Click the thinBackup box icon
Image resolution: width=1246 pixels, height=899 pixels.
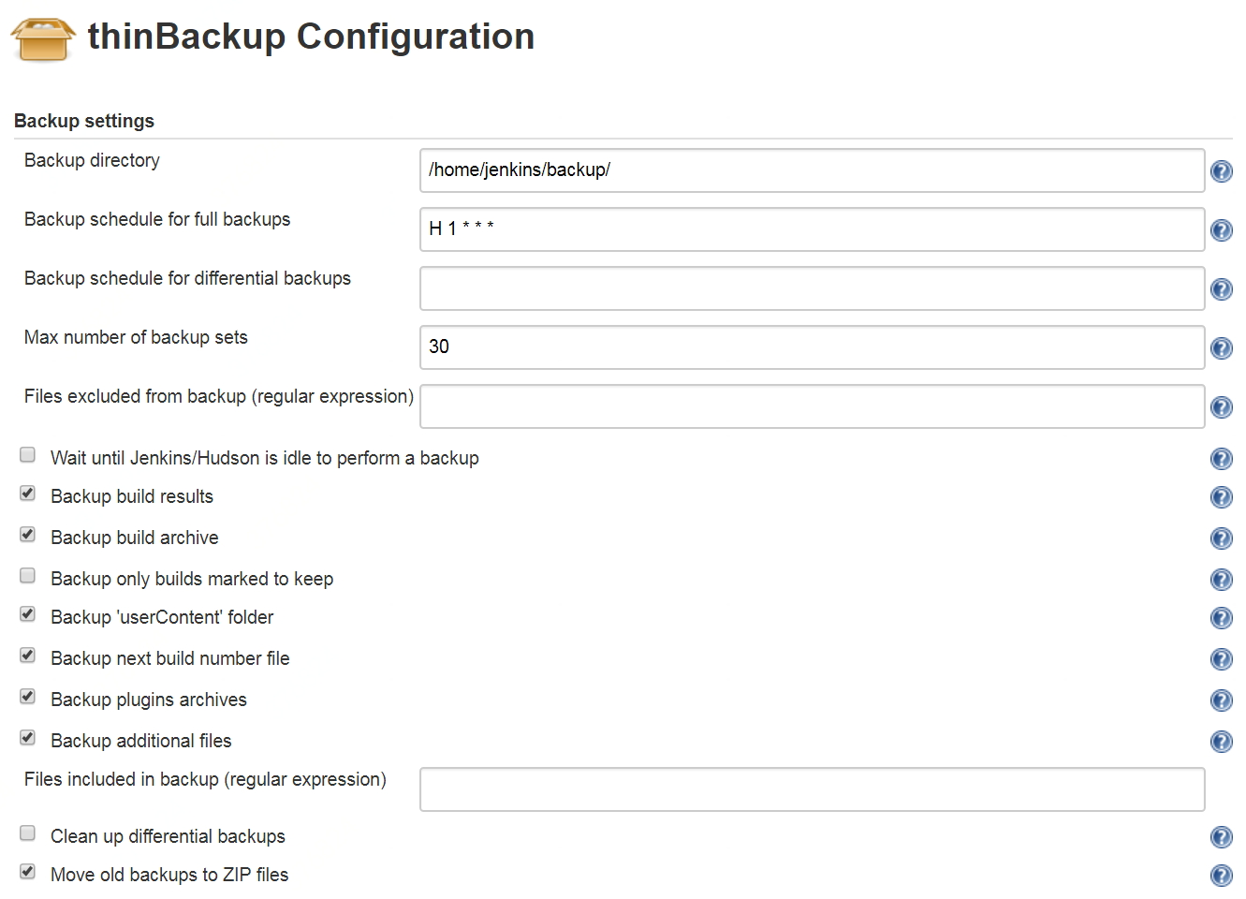click(x=43, y=38)
